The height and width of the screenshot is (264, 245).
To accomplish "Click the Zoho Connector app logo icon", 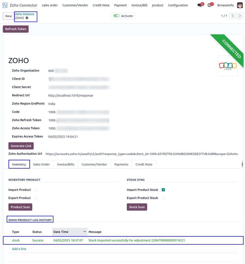I will pyautogui.click(x=5, y=5).
